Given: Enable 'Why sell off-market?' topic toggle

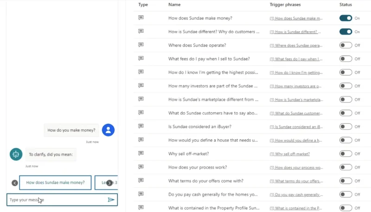Looking at the screenshot, I should click(x=345, y=154).
